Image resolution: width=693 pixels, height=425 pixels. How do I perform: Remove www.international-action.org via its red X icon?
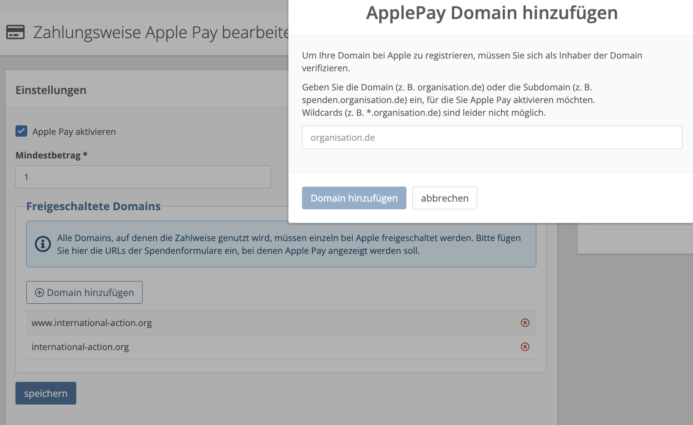click(525, 323)
